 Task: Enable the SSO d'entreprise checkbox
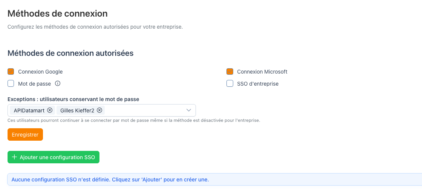point(230,83)
